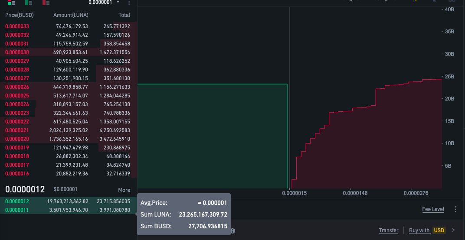Viewport: 465px width, 240px height.
Task: Select ask price 0.0000022
Action: pos(17,121)
